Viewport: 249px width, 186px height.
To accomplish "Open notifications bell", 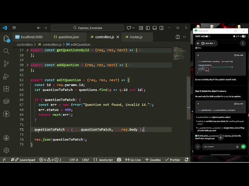I will click(x=186, y=160).
